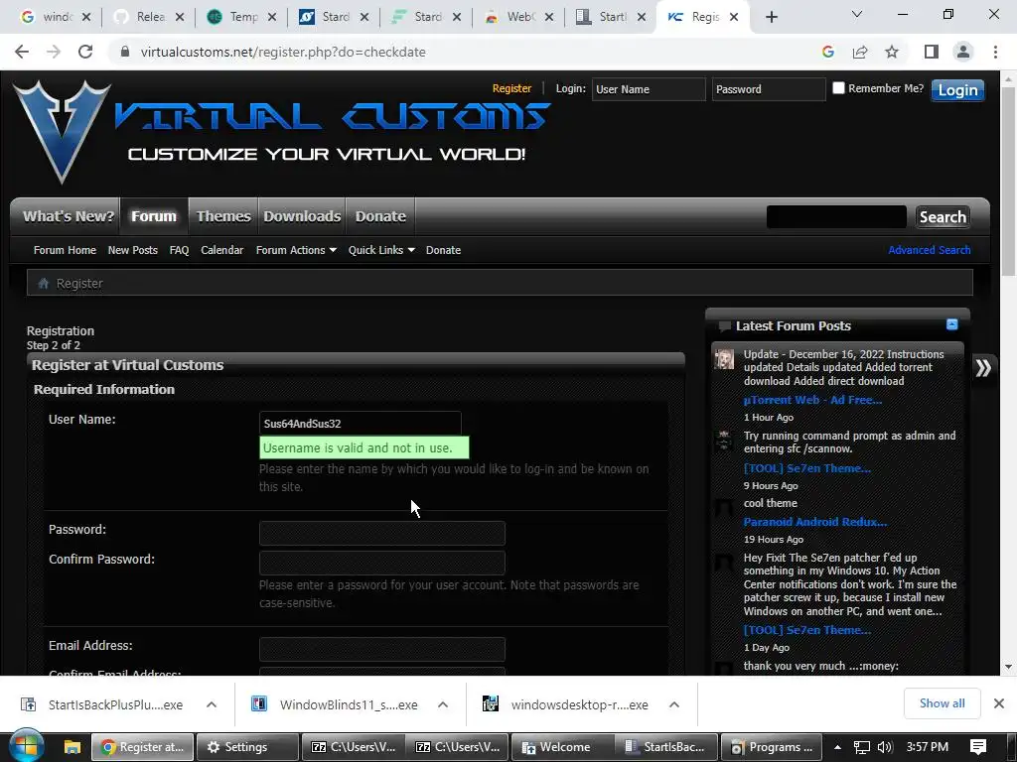Open the notification center icon
Screen dimensions: 1017x762
point(978,747)
